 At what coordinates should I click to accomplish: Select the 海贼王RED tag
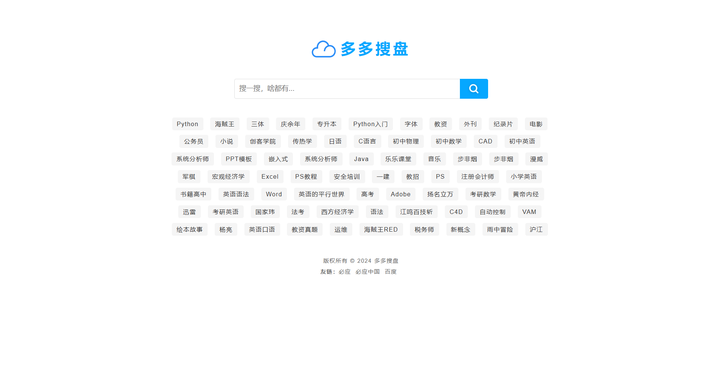tap(381, 229)
